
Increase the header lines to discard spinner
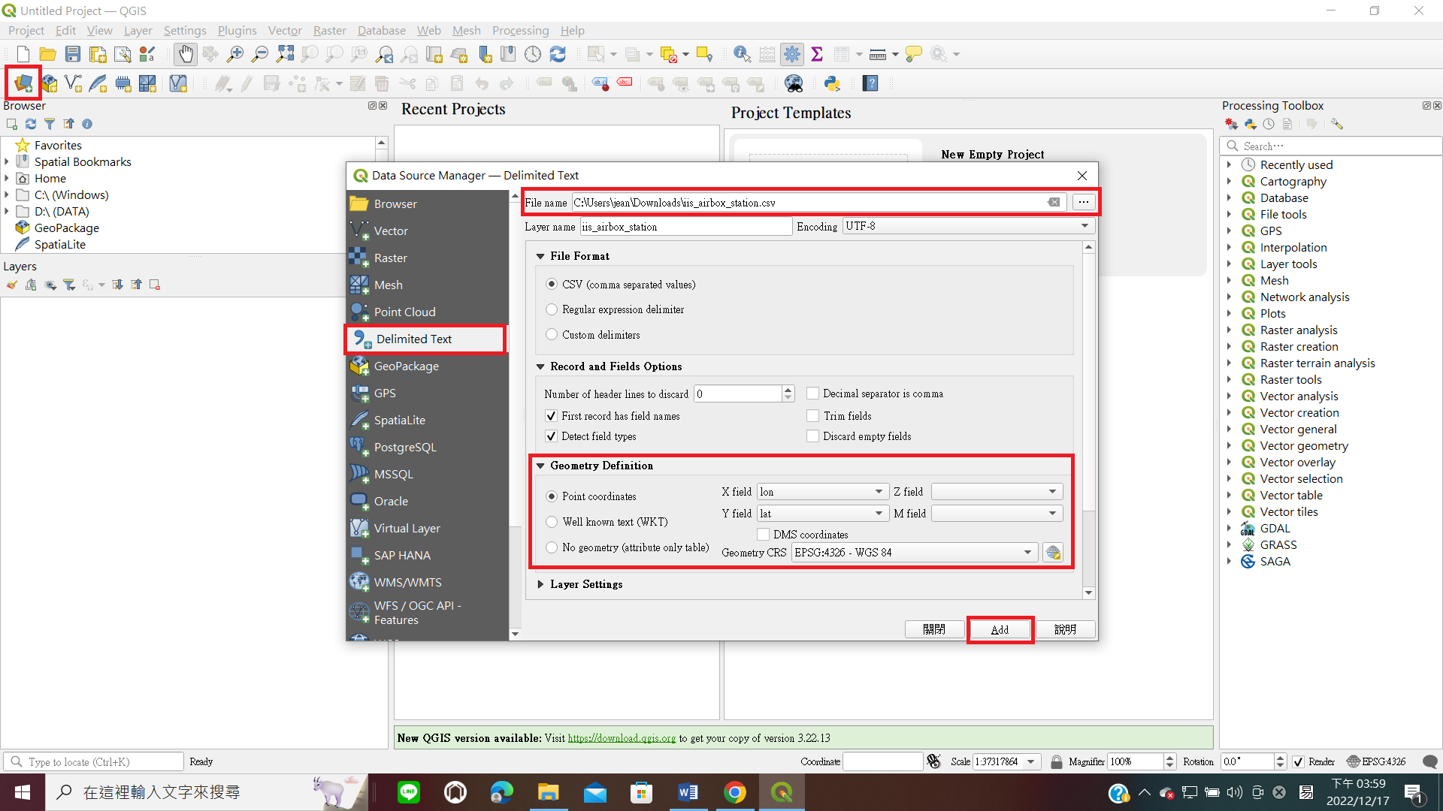788,390
